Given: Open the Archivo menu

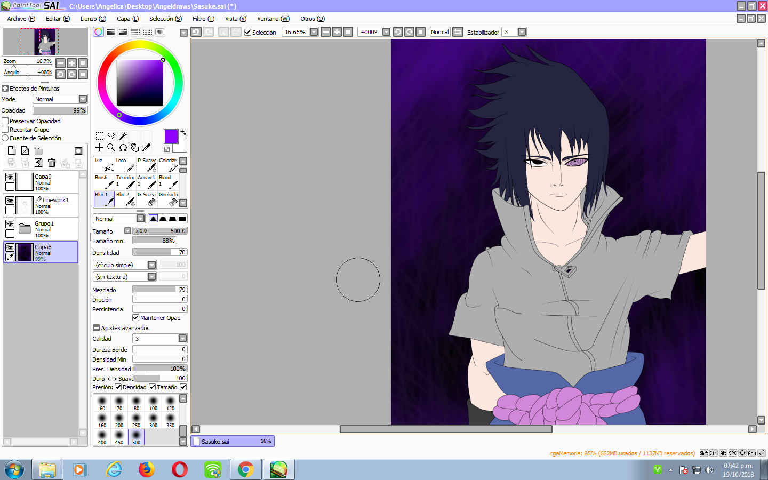Looking at the screenshot, I should [x=21, y=19].
